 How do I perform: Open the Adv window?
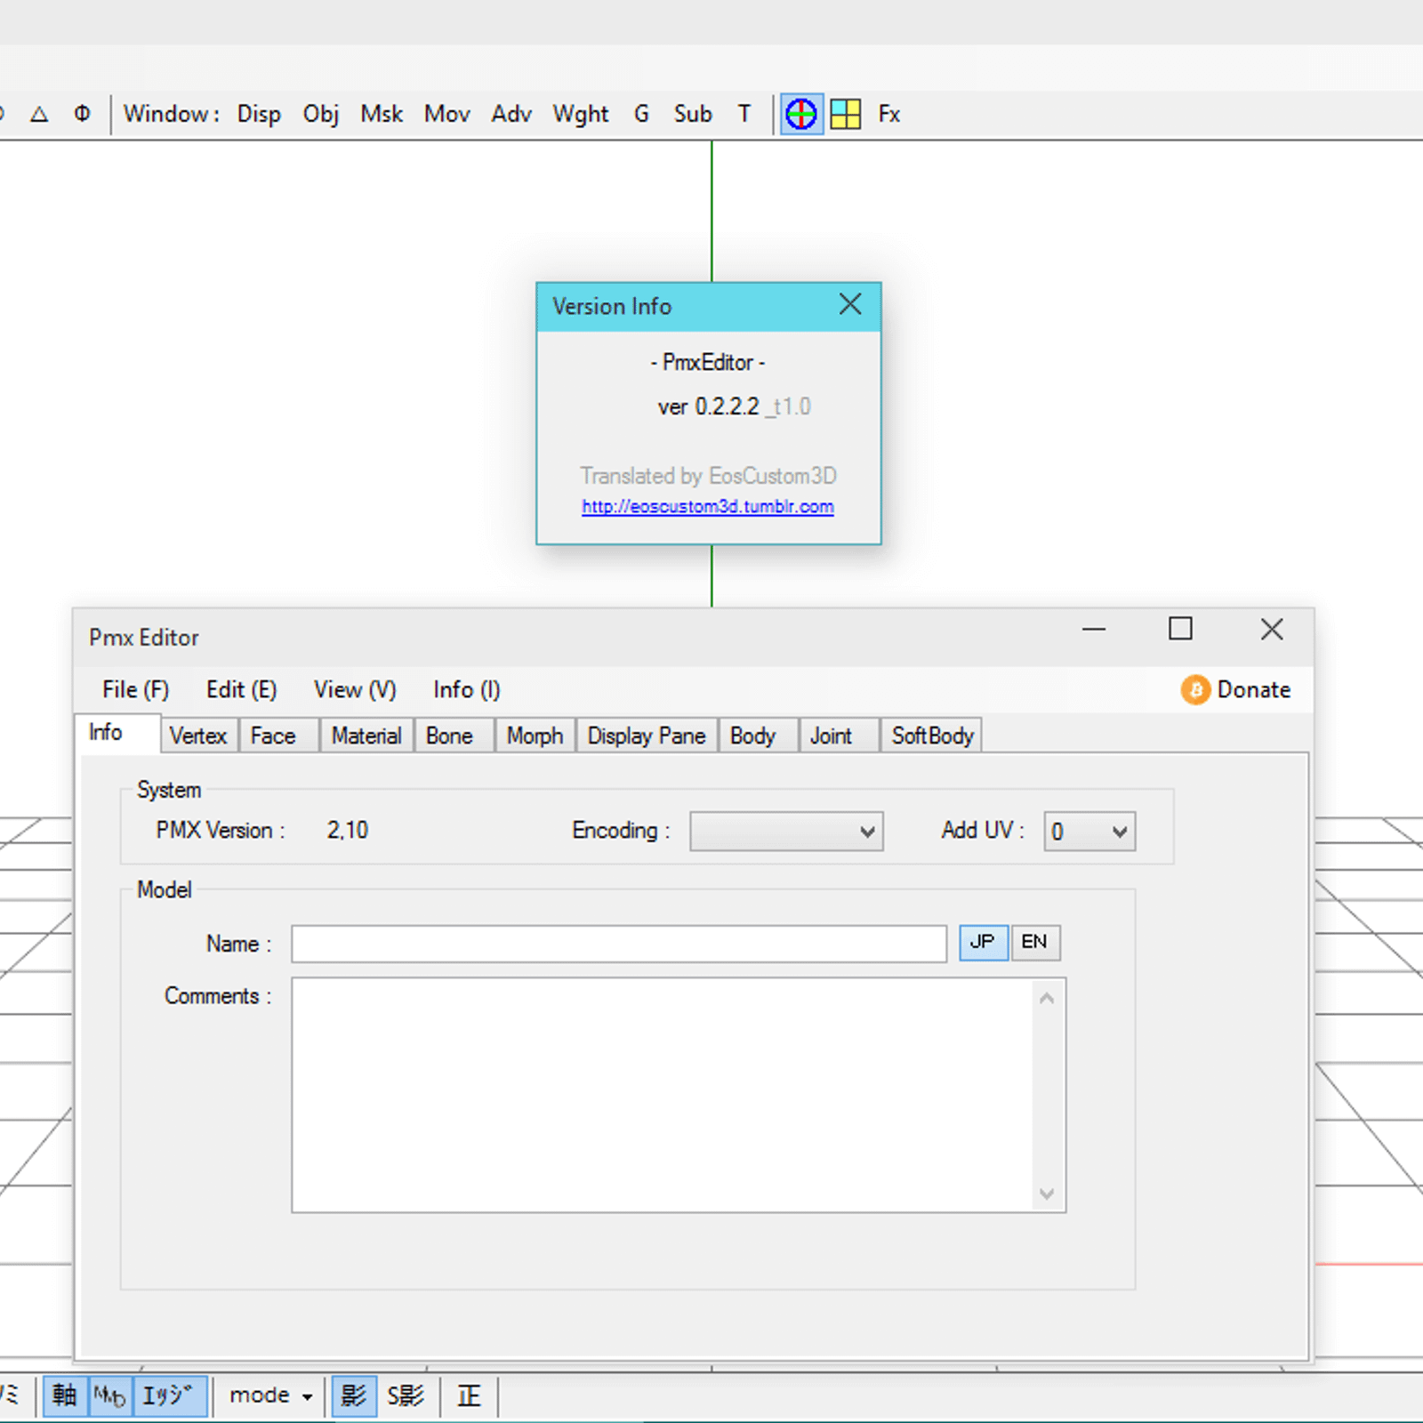(511, 114)
